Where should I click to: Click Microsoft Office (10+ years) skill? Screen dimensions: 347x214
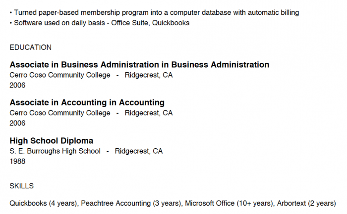point(229,203)
